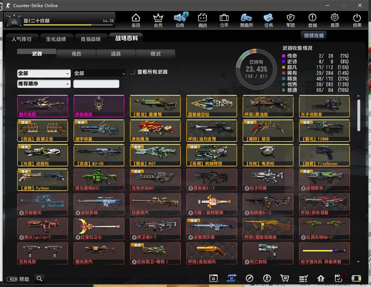Check the 查看所有武器 checkbox

tap(133, 72)
